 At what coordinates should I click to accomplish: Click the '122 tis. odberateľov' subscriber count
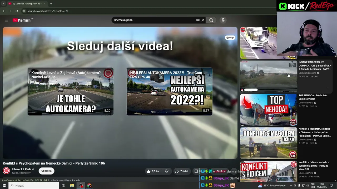pyautogui.click(x=21, y=173)
